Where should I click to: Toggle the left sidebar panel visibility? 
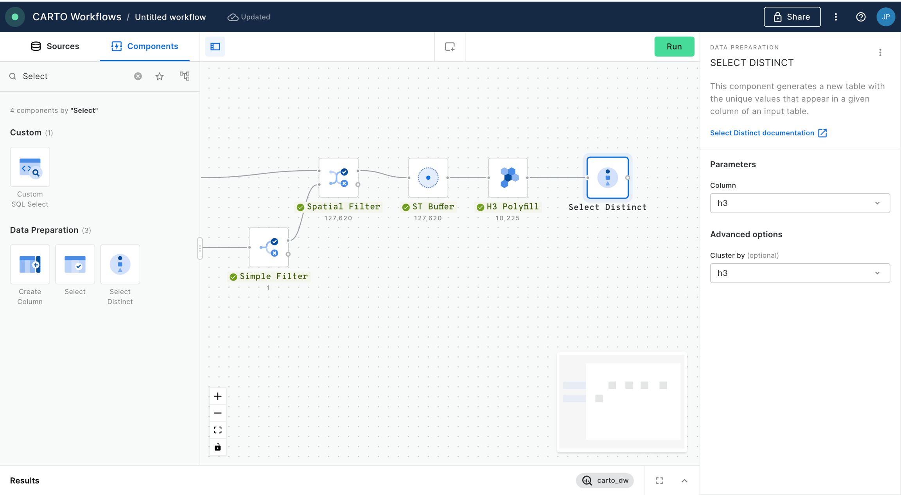tap(215, 46)
